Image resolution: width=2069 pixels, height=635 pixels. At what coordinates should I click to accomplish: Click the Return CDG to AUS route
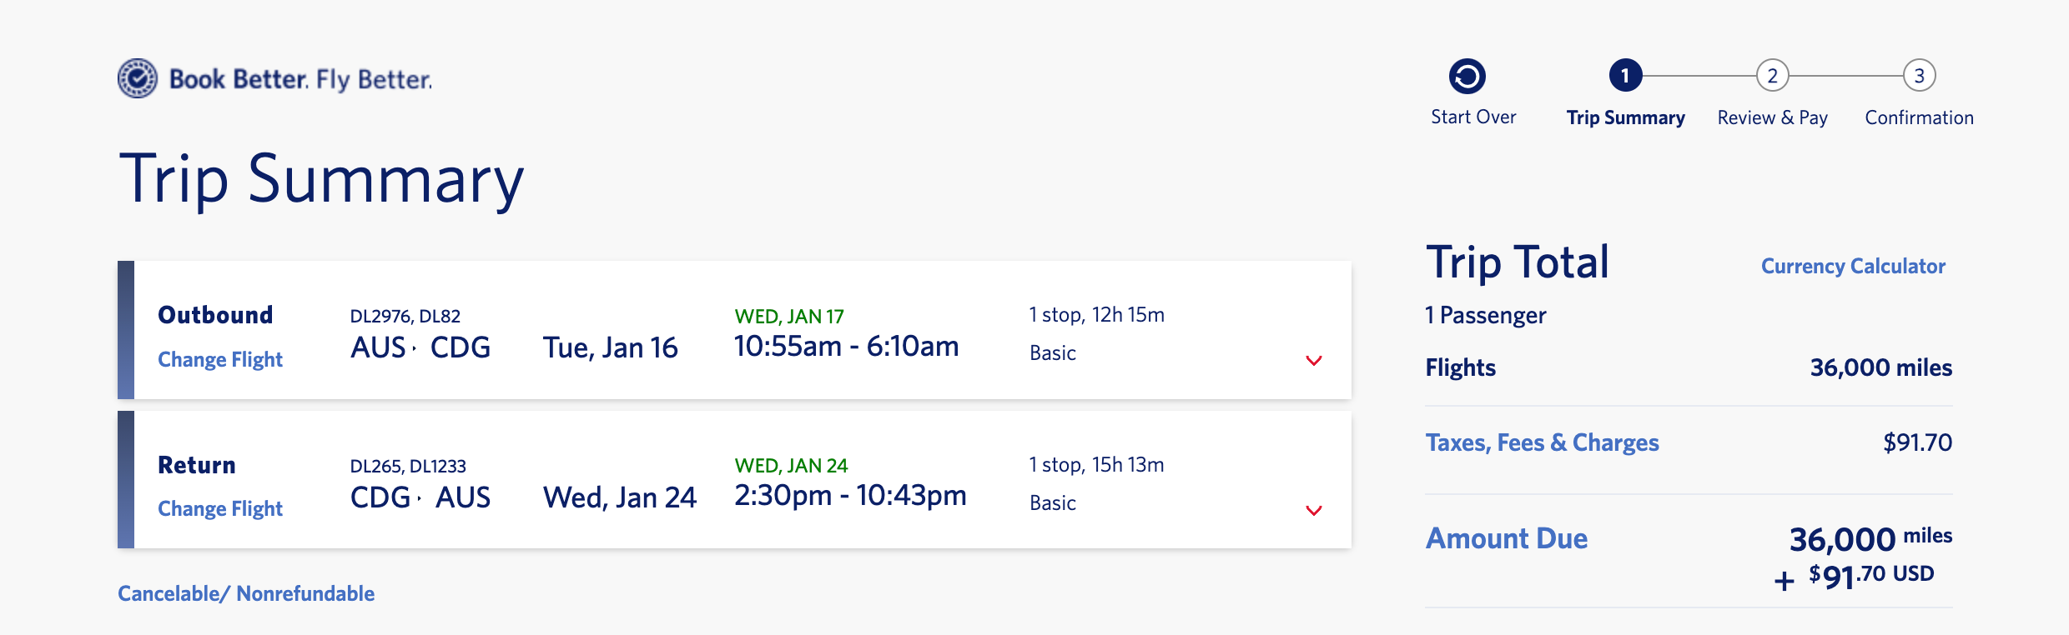420,497
